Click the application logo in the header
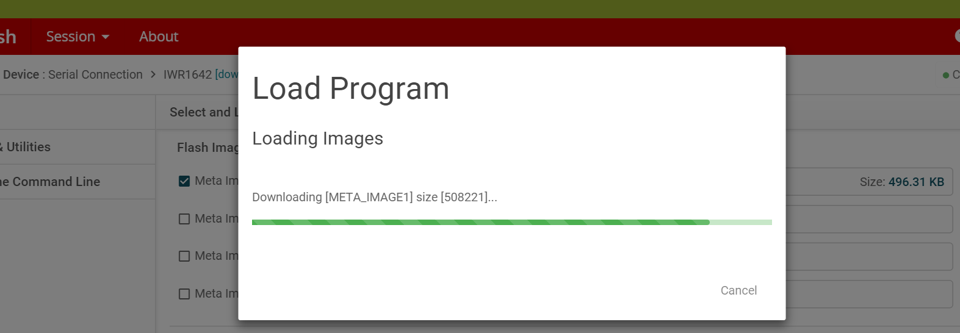 coord(8,37)
